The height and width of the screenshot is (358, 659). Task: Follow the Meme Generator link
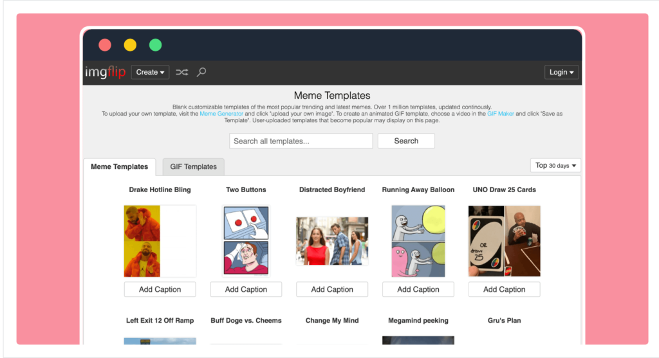click(221, 113)
